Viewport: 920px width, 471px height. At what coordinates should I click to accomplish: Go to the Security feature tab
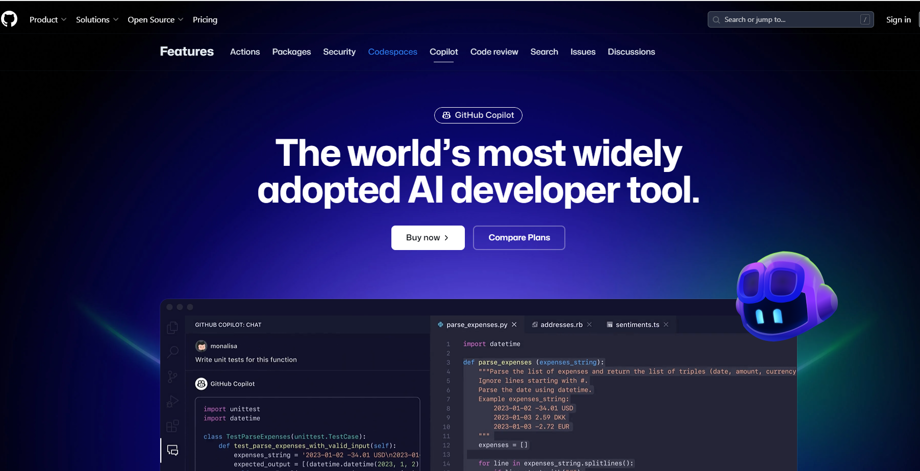click(x=339, y=52)
